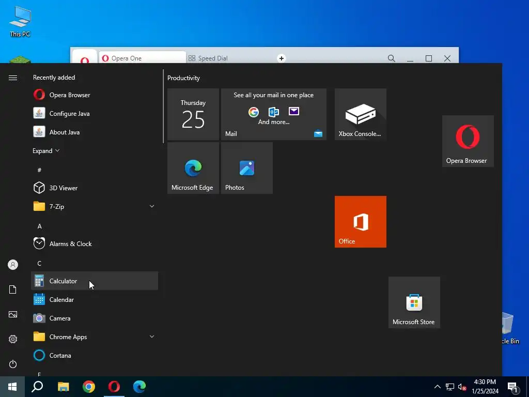Open Documents from Start sidebar
This screenshot has width=529, height=397.
[13, 289]
